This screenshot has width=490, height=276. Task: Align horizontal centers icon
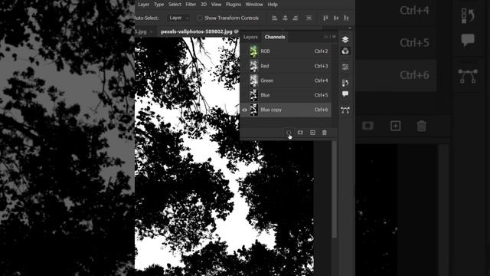tap(285, 18)
